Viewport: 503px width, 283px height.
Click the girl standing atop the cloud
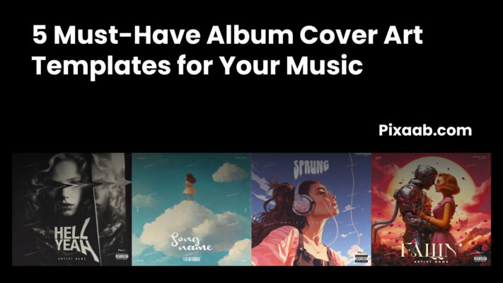[190, 187]
